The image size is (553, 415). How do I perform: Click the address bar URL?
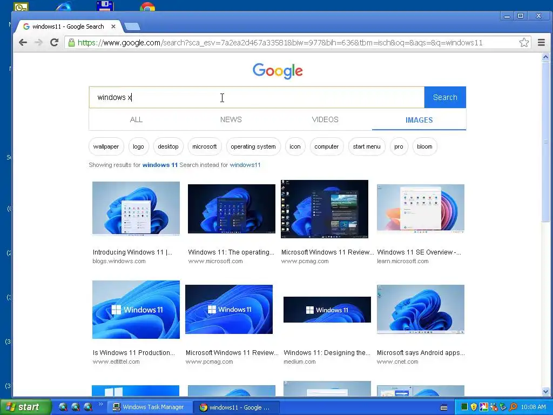click(x=280, y=43)
